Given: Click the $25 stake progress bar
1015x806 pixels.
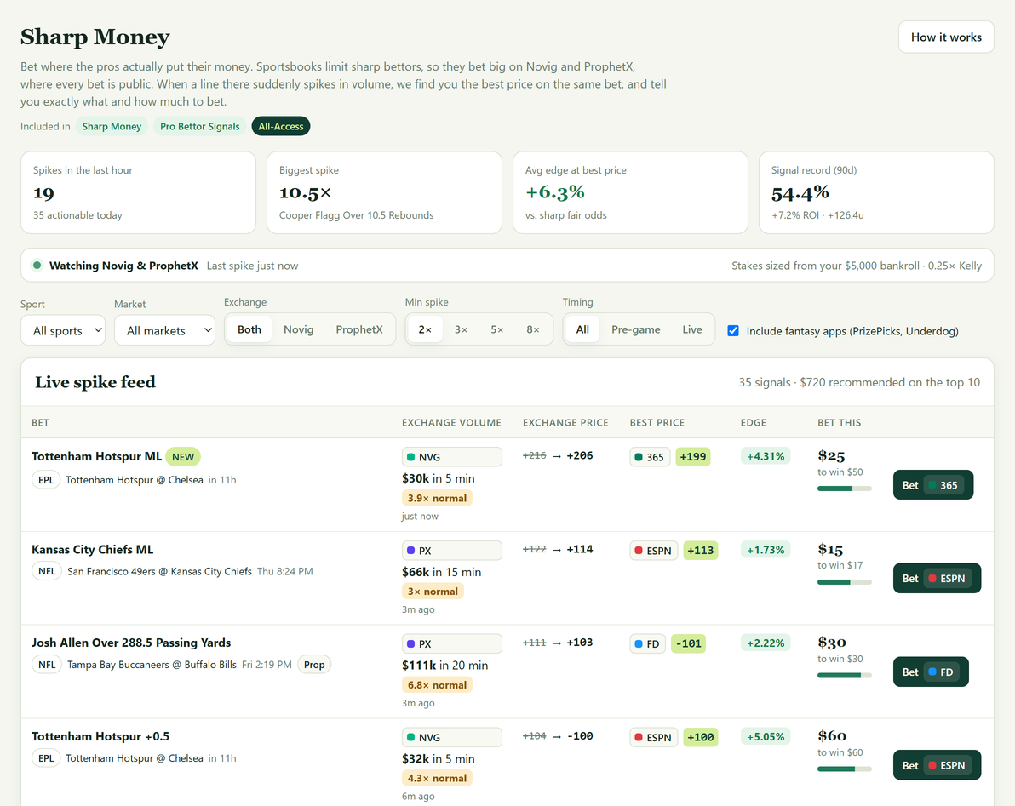Looking at the screenshot, I should click(844, 489).
